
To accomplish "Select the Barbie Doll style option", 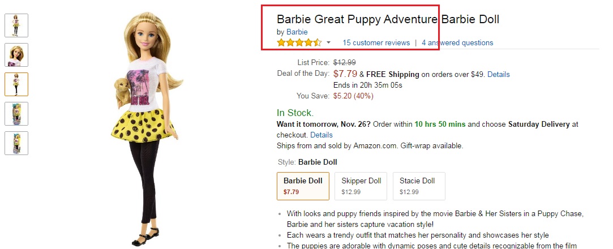I will (303, 186).
